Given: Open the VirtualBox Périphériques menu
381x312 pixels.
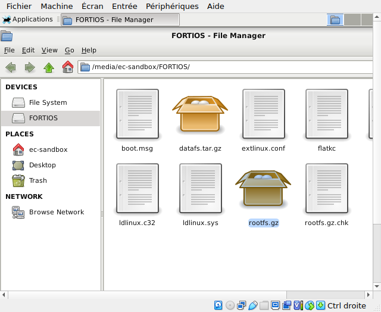Looking at the screenshot, I should point(172,6).
